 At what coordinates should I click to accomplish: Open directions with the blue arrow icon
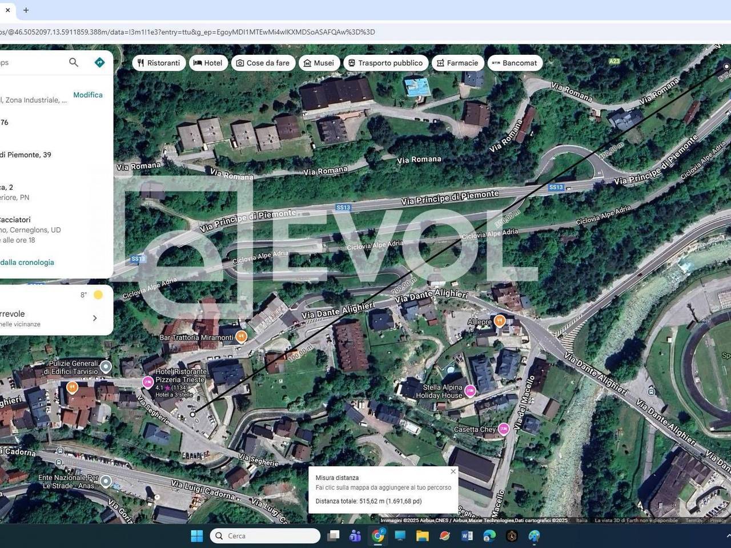tap(99, 62)
